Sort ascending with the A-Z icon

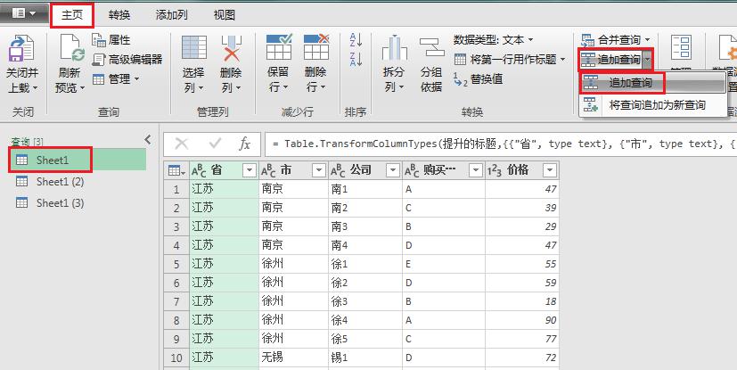[x=356, y=40]
